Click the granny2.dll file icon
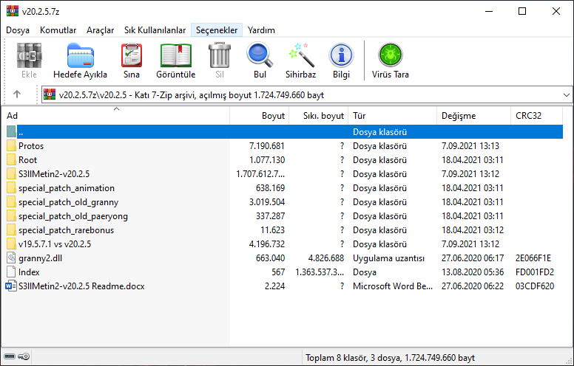This screenshot has width=574, height=366. tap(11, 258)
